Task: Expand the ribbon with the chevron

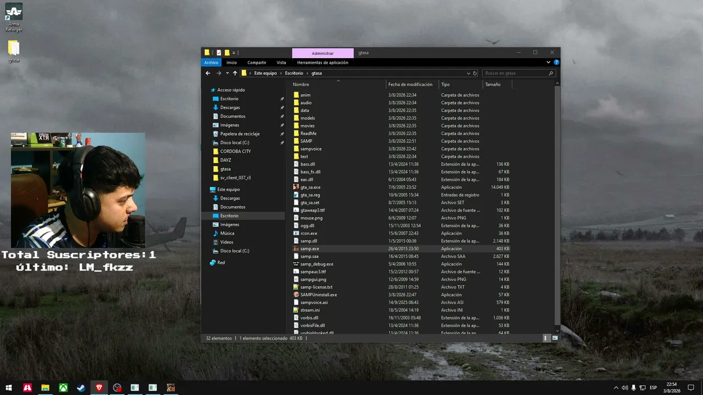Action: [549, 63]
